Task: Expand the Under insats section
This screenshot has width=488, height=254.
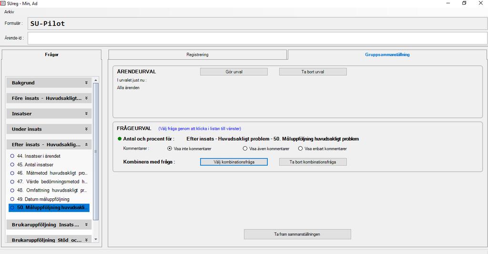Action: click(x=49, y=129)
